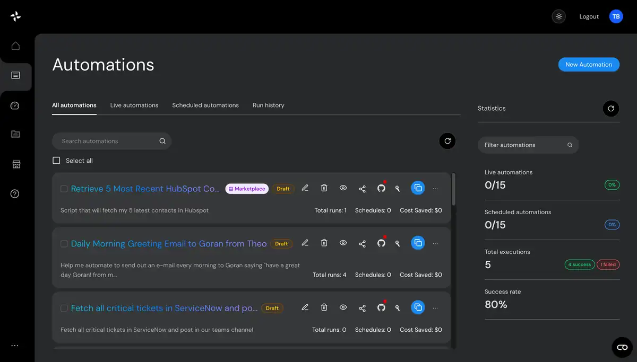
Task: Click the Logout link
Action: 589,16
